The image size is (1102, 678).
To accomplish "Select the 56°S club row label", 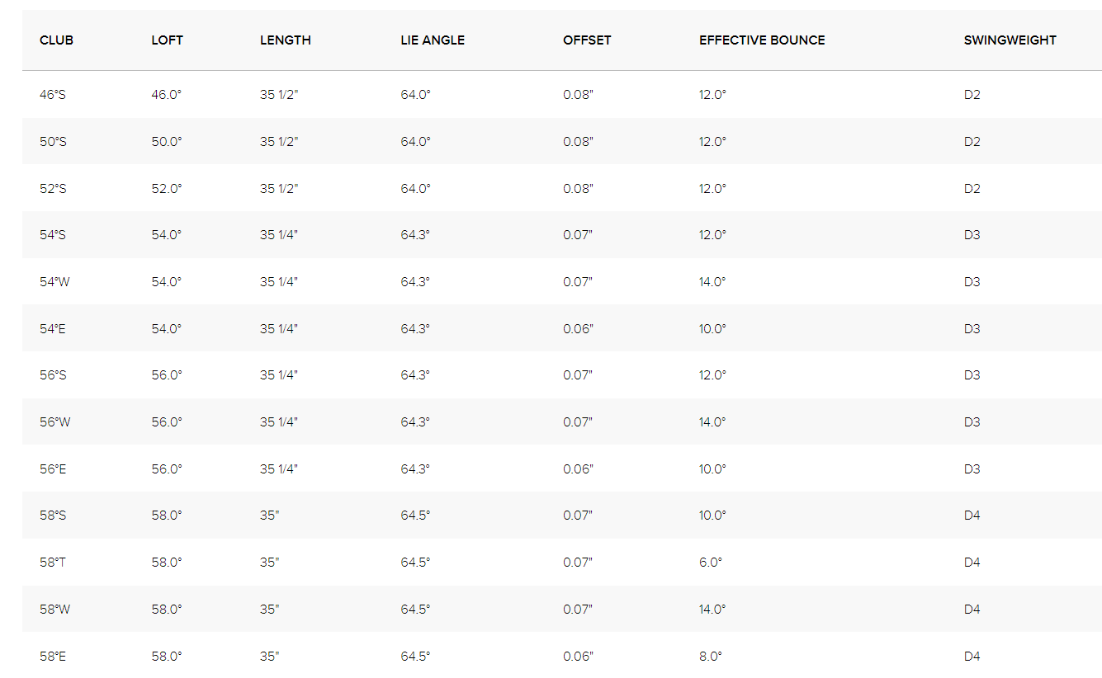I will (53, 375).
